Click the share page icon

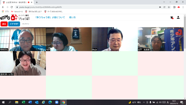(164, 7)
